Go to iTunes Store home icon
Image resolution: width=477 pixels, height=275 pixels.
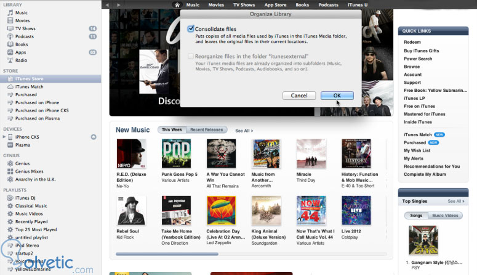coord(177,5)
